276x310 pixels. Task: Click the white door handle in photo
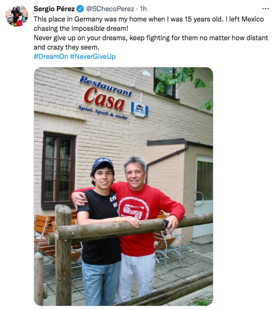tap(199, 199)
